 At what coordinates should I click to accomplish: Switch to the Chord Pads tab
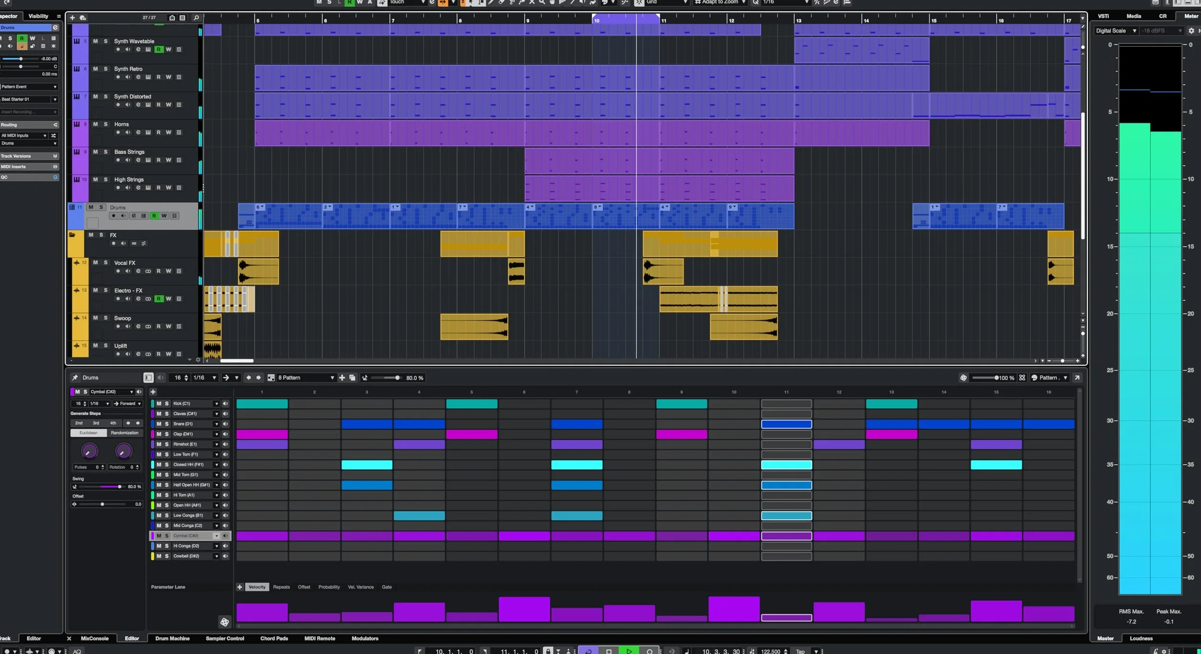(x=274, y=639)
